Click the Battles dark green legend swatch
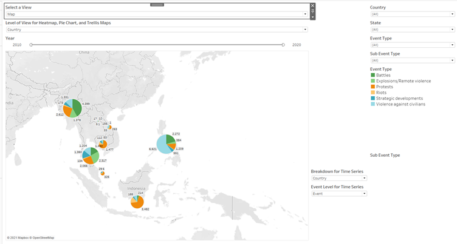This screenshot has width=457, height=244. click(373, 75)
